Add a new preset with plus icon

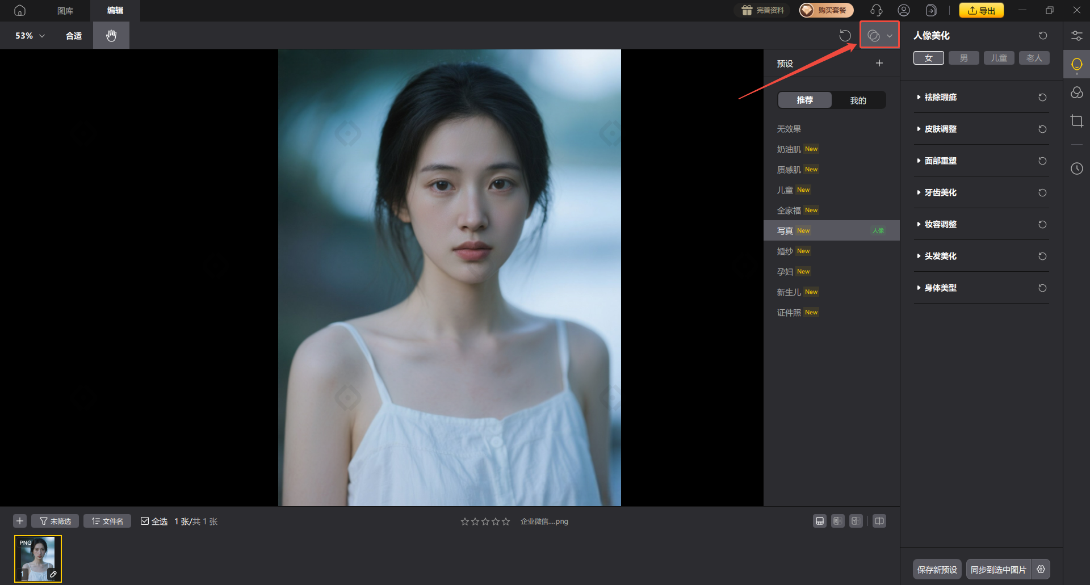[x=879, y=64]
